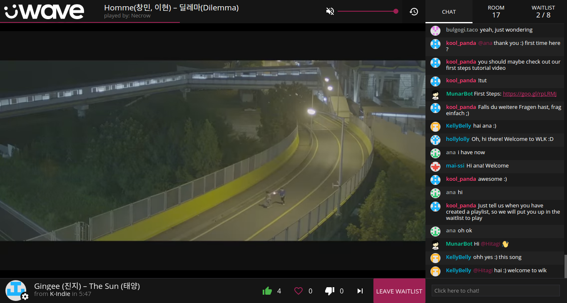The height and width of the screenshot is (303, 567).
Task: Click bulgogi.taco's avatar in chat
Action: tap(435, 30)
